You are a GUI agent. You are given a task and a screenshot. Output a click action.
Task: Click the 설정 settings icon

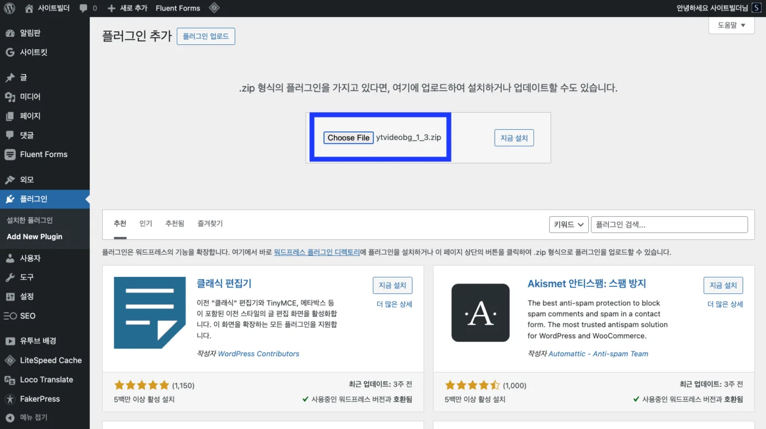pos(10,297)
